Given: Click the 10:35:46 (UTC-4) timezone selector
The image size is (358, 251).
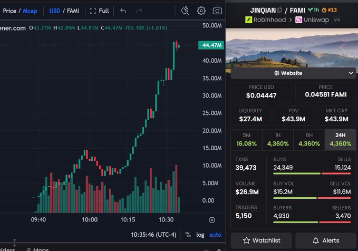Looking at the screenshot, I should (x=153, y=235).
